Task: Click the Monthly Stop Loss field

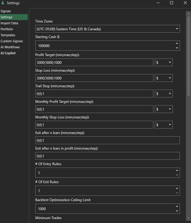Action: [x=94, y=125]
